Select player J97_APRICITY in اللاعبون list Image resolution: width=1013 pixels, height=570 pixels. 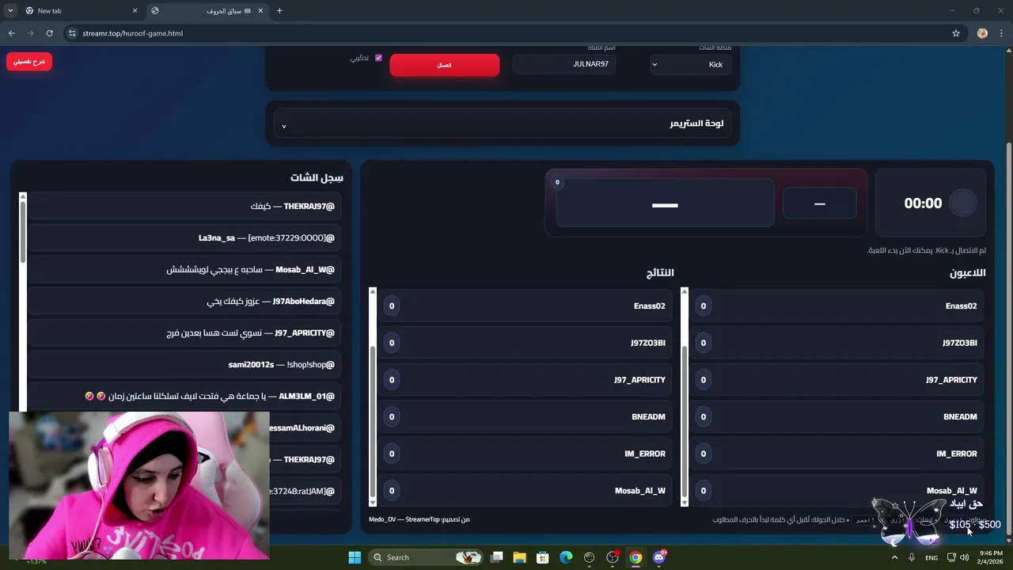point(837,380)
